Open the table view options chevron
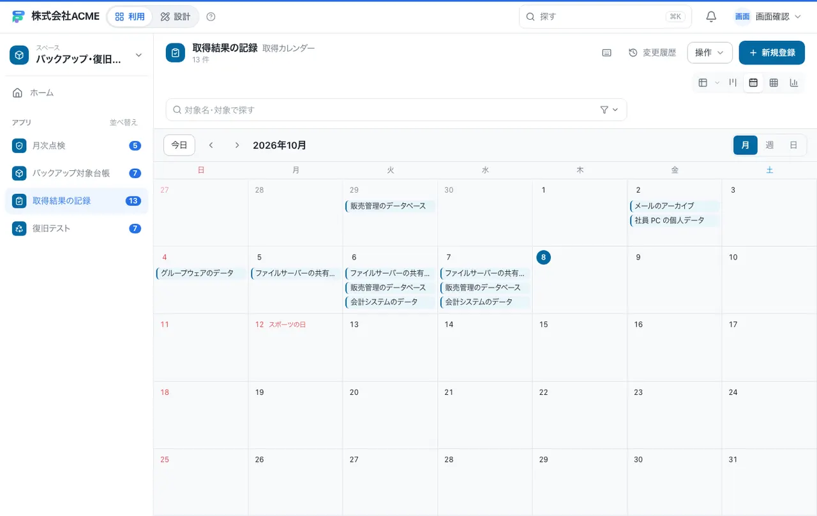This screenshot has width=817, height=516. pyautogui.click(x=717, y=82)
